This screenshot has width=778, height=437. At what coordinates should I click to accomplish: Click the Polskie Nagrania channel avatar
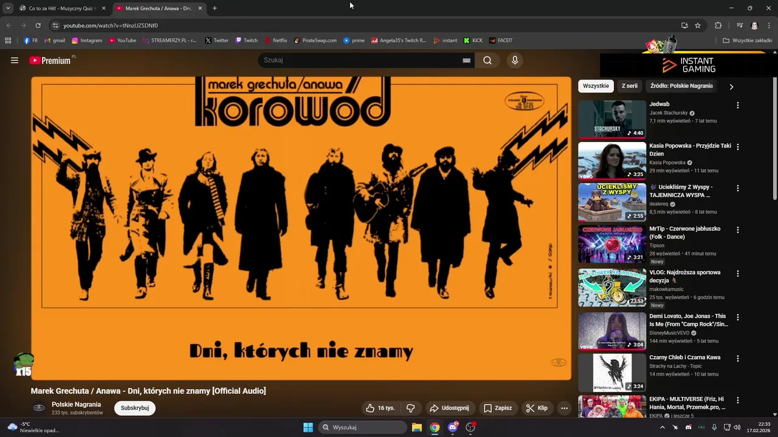(x=39, y=408)
